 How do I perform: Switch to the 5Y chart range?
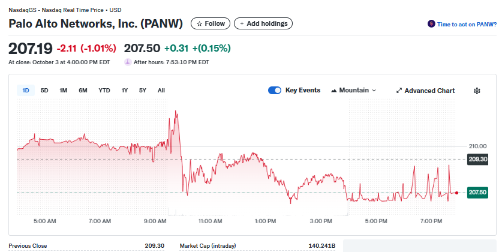coord(143,91)
